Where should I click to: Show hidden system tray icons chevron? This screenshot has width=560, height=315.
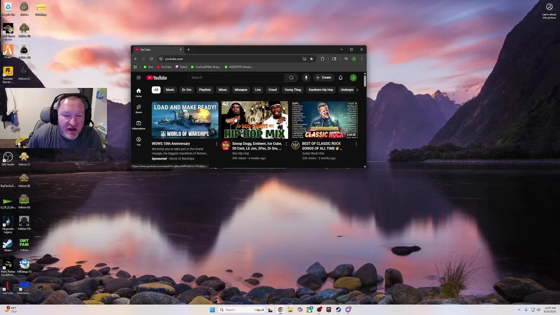pyautogui.click(x=519, y=310)
